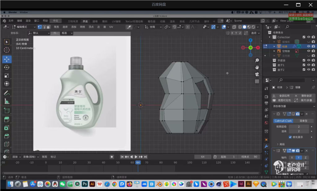Expand the 柱体 object in outliner
This screenshot has width=317, height=191.
pos(274,46)
